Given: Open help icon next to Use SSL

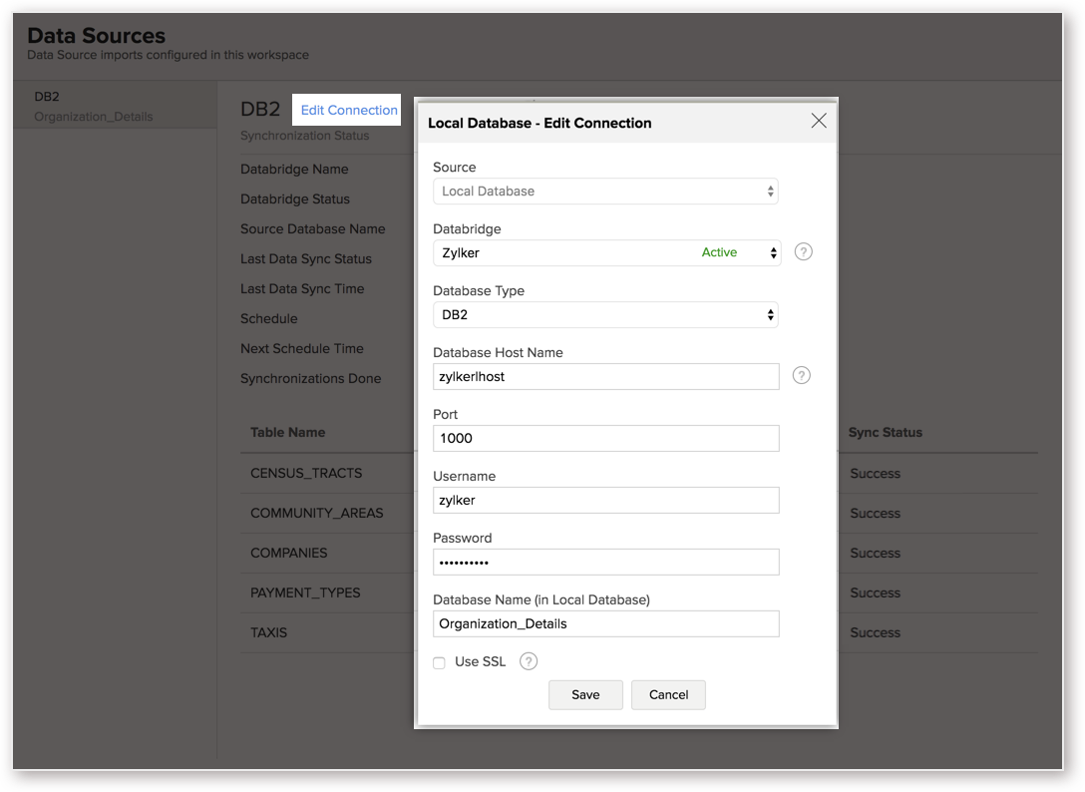Looking at the screenshot, I should pyautogui.click(x=529, y=662).
